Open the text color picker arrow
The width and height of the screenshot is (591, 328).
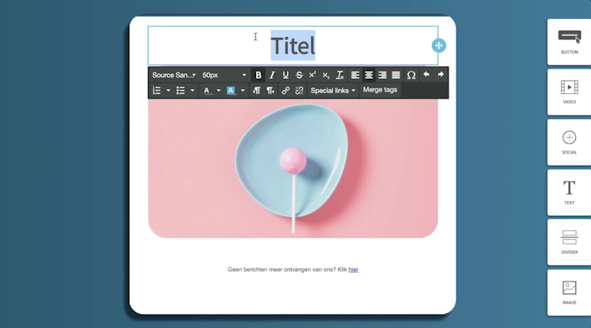(x=218, y=91)
